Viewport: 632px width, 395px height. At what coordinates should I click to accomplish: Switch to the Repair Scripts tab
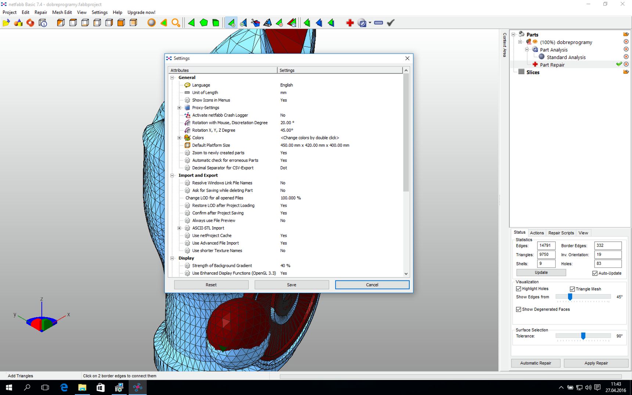[561, 233]
